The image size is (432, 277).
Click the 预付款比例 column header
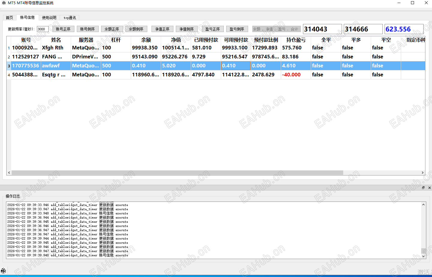coord(266,40)
